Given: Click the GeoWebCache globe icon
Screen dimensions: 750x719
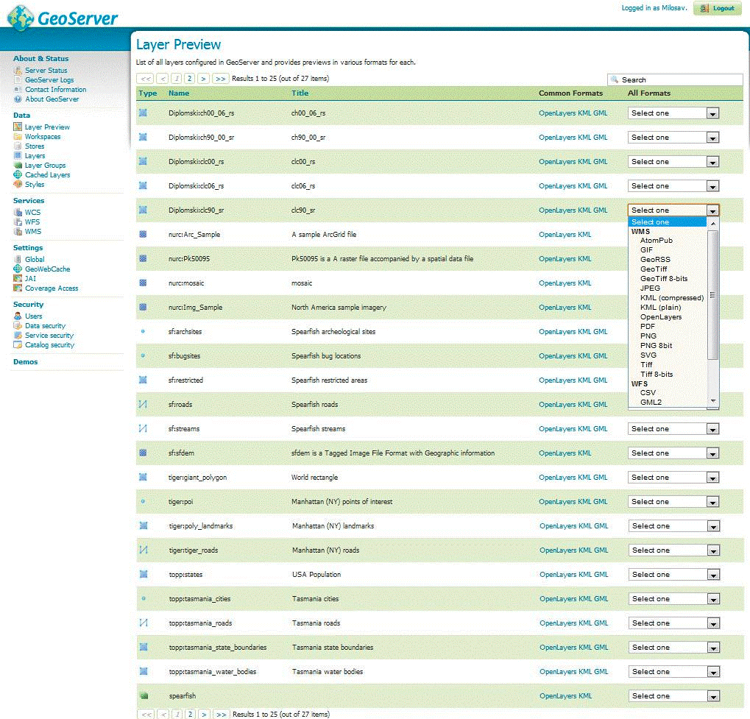Looking at the screenshot, I should 18,269.
